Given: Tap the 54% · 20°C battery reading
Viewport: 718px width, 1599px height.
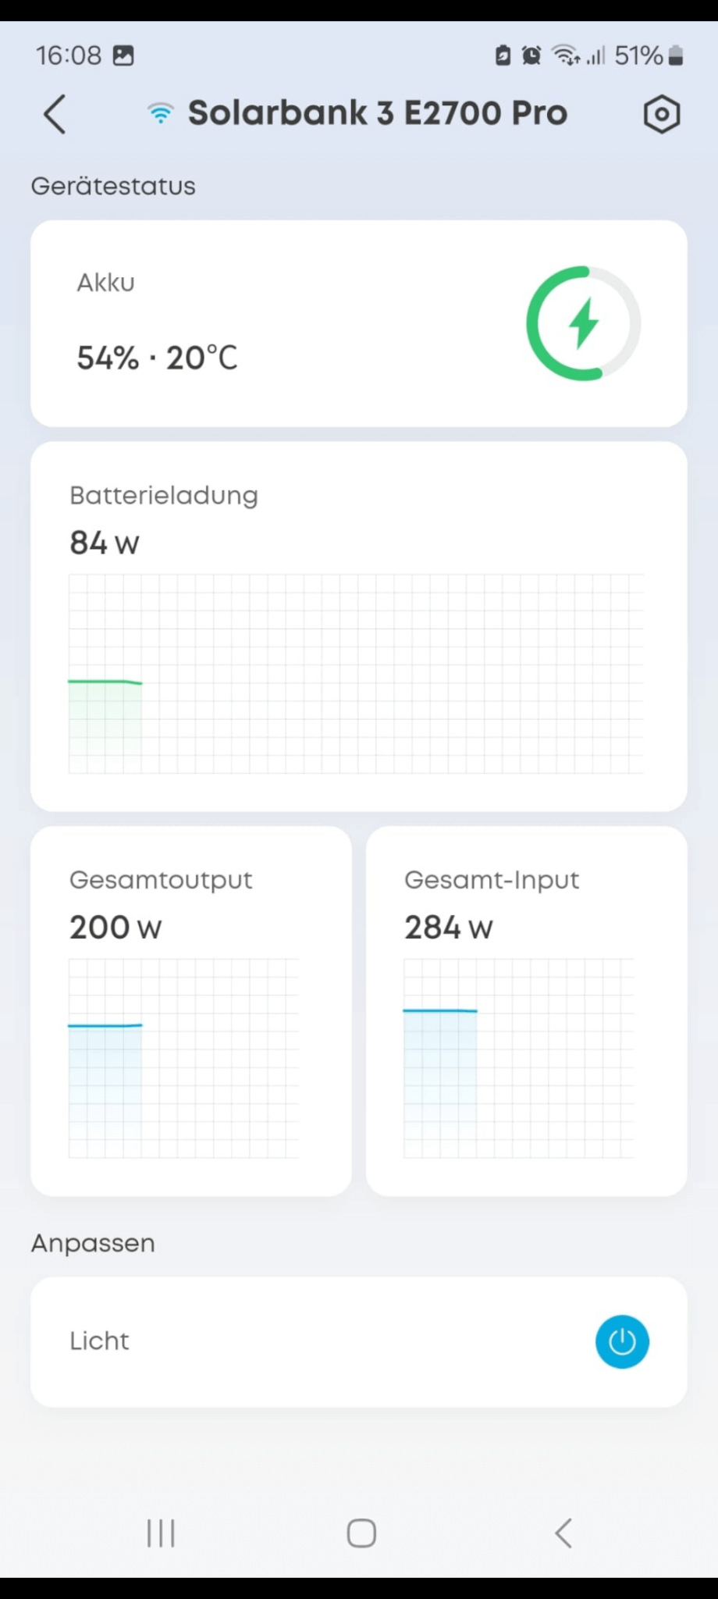Looking at the screenshot, I should coord(157,358).
